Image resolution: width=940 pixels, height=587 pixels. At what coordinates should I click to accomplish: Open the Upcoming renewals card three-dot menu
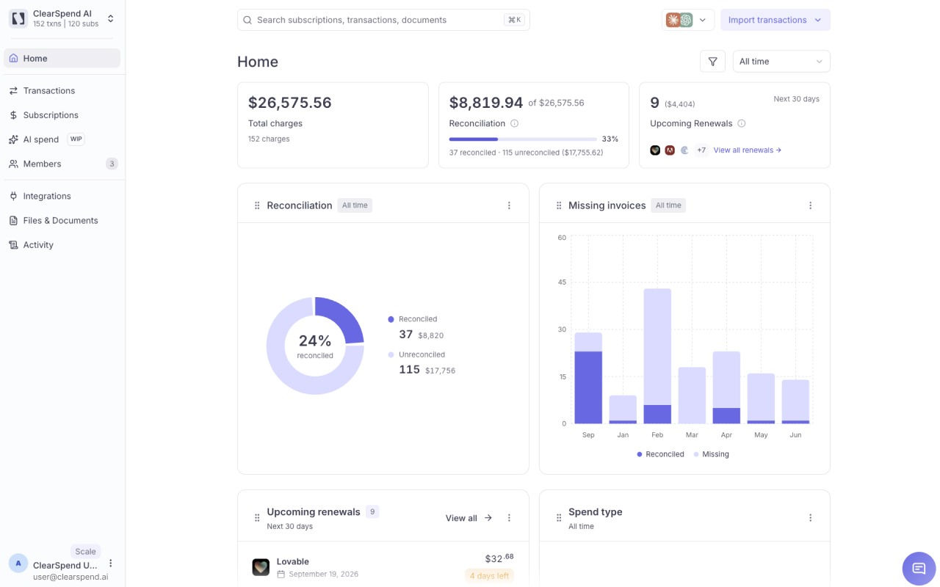click(x=509, y=518)
